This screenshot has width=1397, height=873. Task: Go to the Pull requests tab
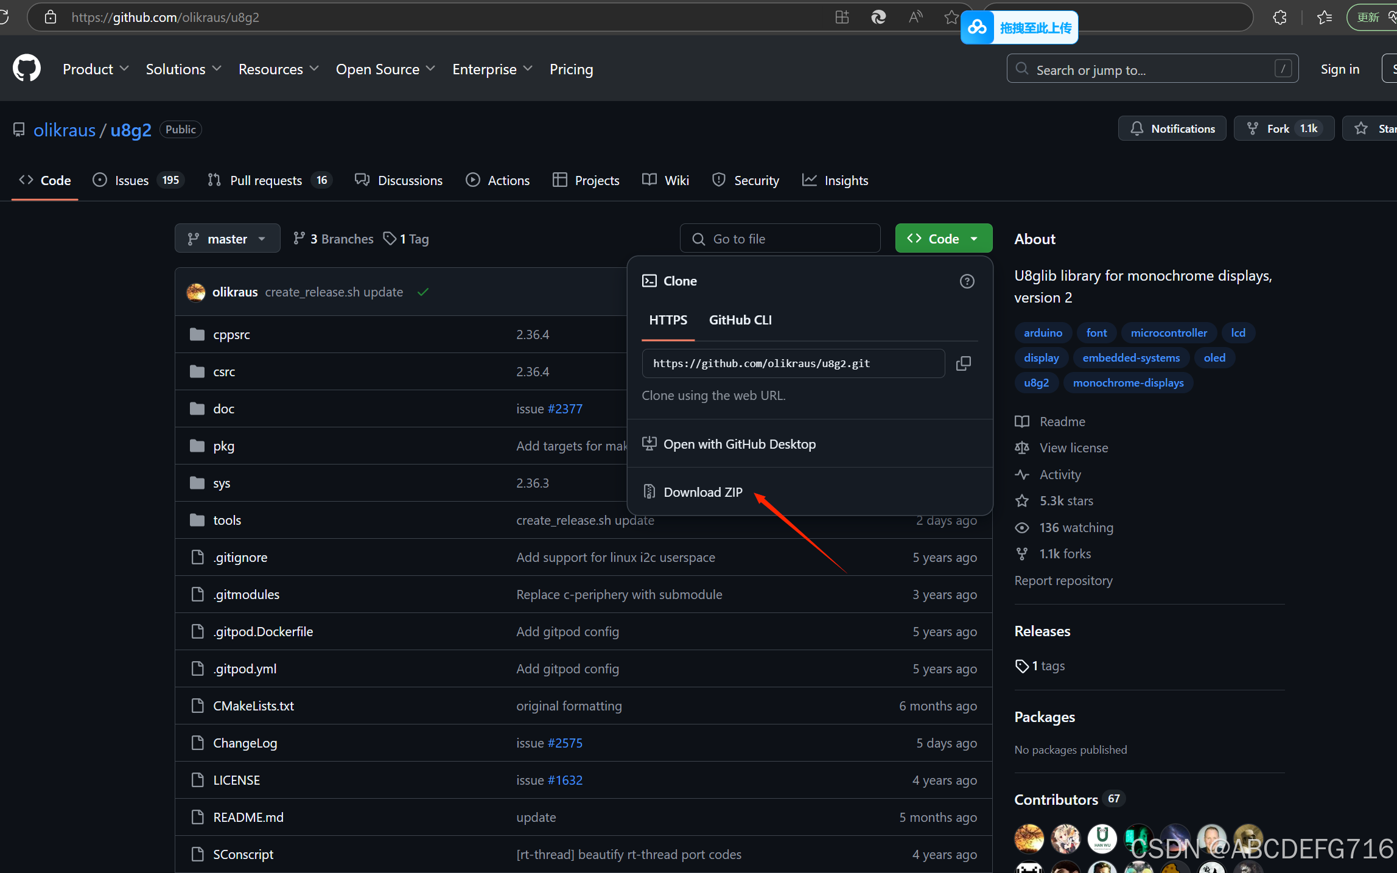pyautogui.click(x=266, y=180)
